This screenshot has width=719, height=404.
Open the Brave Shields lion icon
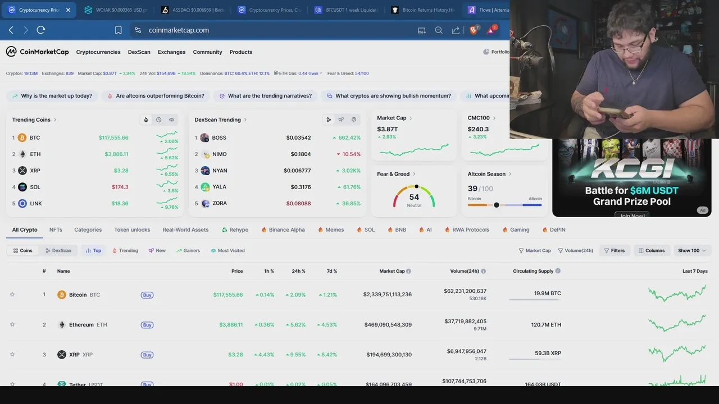(x=473, y=30)
